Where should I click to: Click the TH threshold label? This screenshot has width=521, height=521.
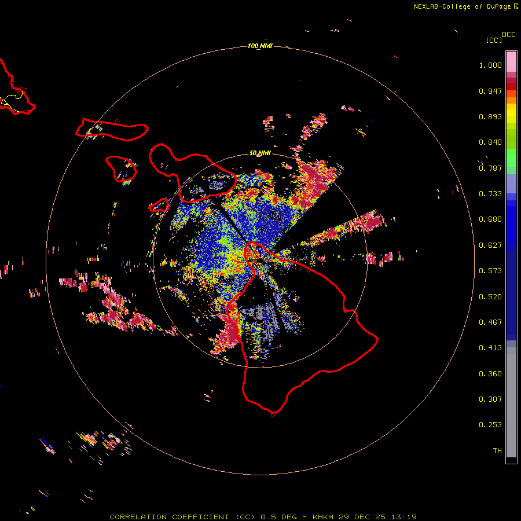click(497, 451)
